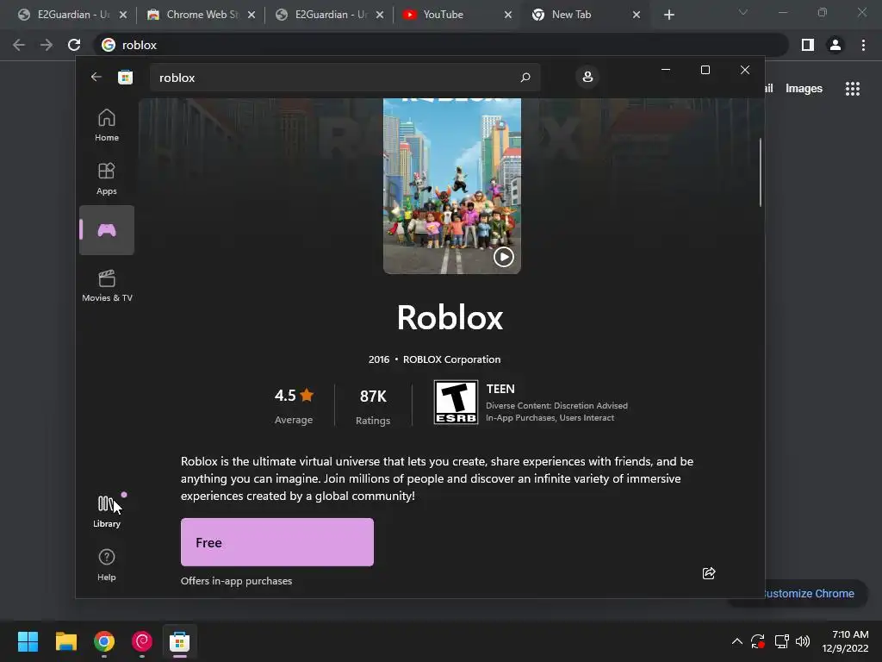
Task: Click the Store back arrow
Action: pyautogui.click(x=96, y=77)
